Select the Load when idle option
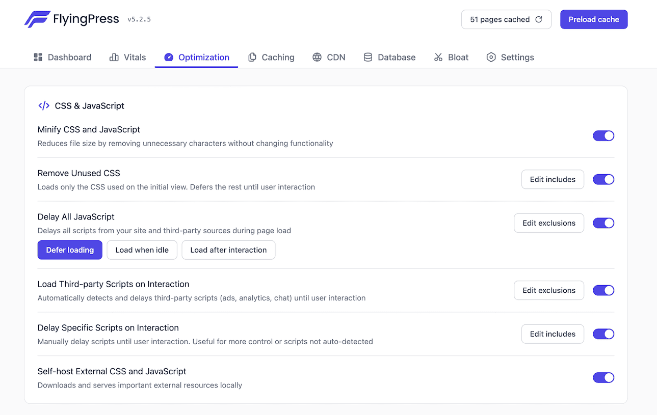The height and width of the screenshot is (415, 657). click(x=142, y=250)
